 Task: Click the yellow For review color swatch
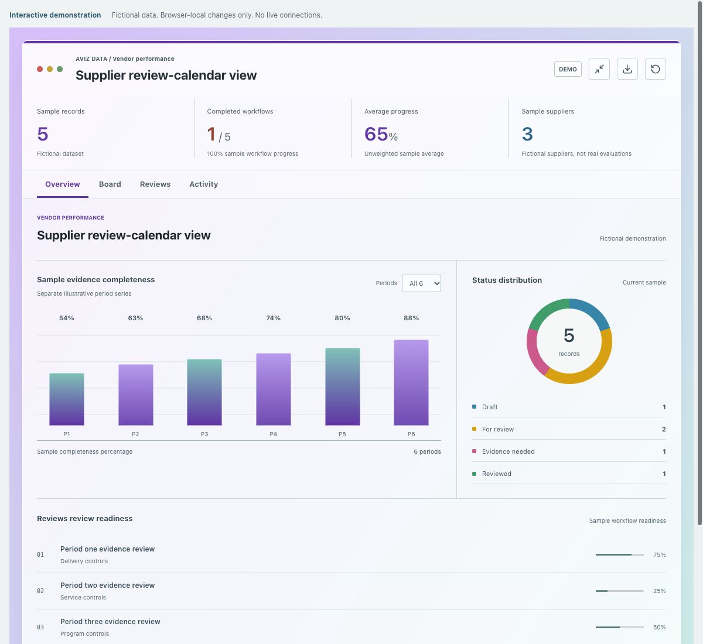[x=474, y=429]
